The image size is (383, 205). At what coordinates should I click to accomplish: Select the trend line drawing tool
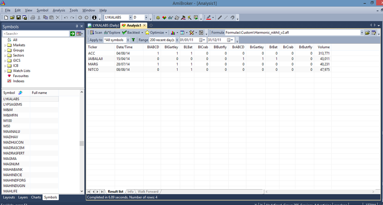click(220, 17)
